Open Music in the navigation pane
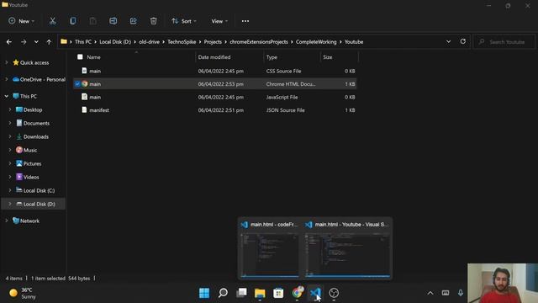Screen dimensions: 538x303 [x=30, y=150]
